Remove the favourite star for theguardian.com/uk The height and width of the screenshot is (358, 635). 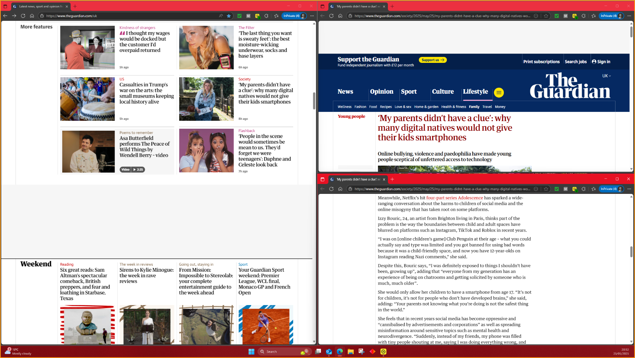[x=229, y=16]
